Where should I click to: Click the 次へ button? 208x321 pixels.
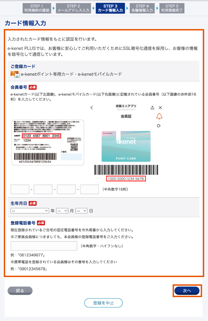pos(187,291)
